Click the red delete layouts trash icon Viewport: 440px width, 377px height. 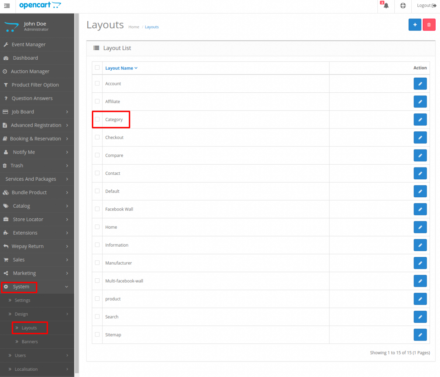[x=429, y=24]
